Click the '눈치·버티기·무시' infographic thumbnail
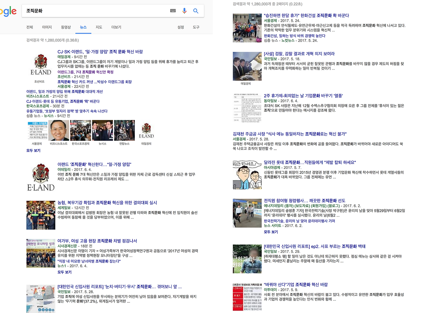 tap(41, 298)
